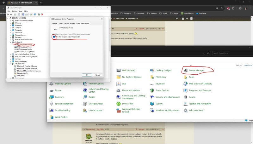Click OK in keyboard properties dialog
This screenshot has height=144, width=253.
click(87, 75)
